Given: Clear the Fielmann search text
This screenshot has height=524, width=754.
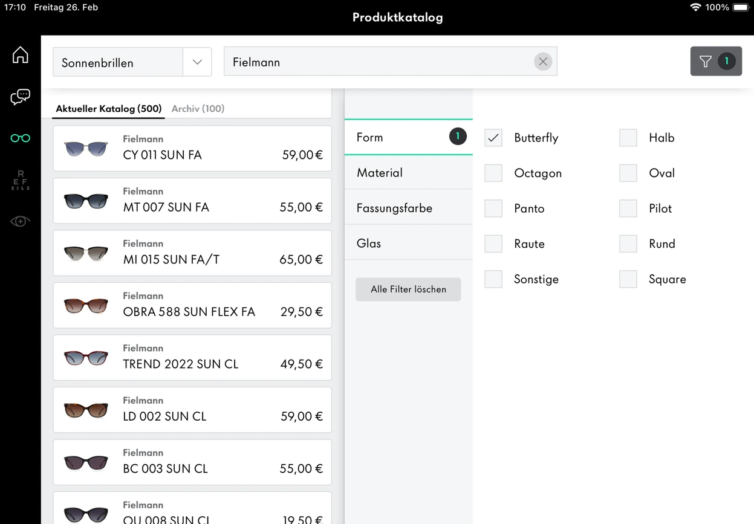Looking at the screenshot, I should [x=543, y=62].
